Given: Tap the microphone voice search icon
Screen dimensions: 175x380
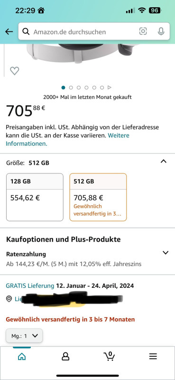Looking at the screenshot, I should pyautogui.click(x=161, y=31).
